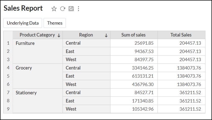Open the three-dot more options menu
Screen dimensions: 212x120
coord(79,9)
